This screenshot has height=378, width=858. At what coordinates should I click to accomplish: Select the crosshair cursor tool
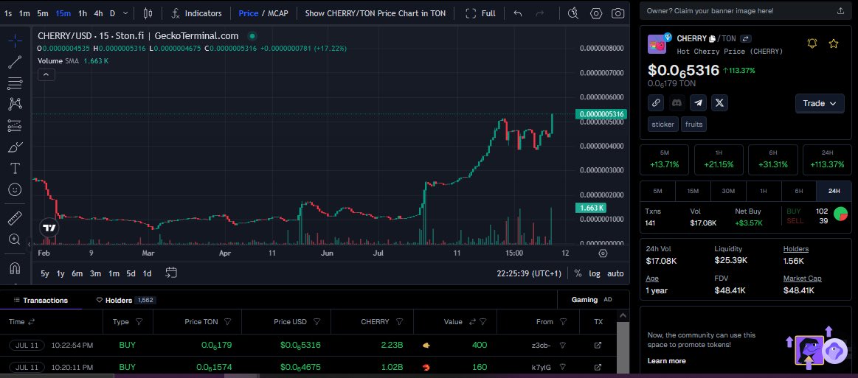click(x=15, y=41)
